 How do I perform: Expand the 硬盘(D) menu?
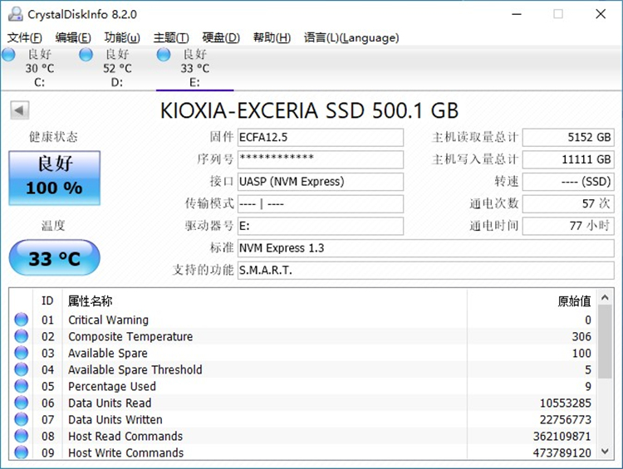[220, 37]
